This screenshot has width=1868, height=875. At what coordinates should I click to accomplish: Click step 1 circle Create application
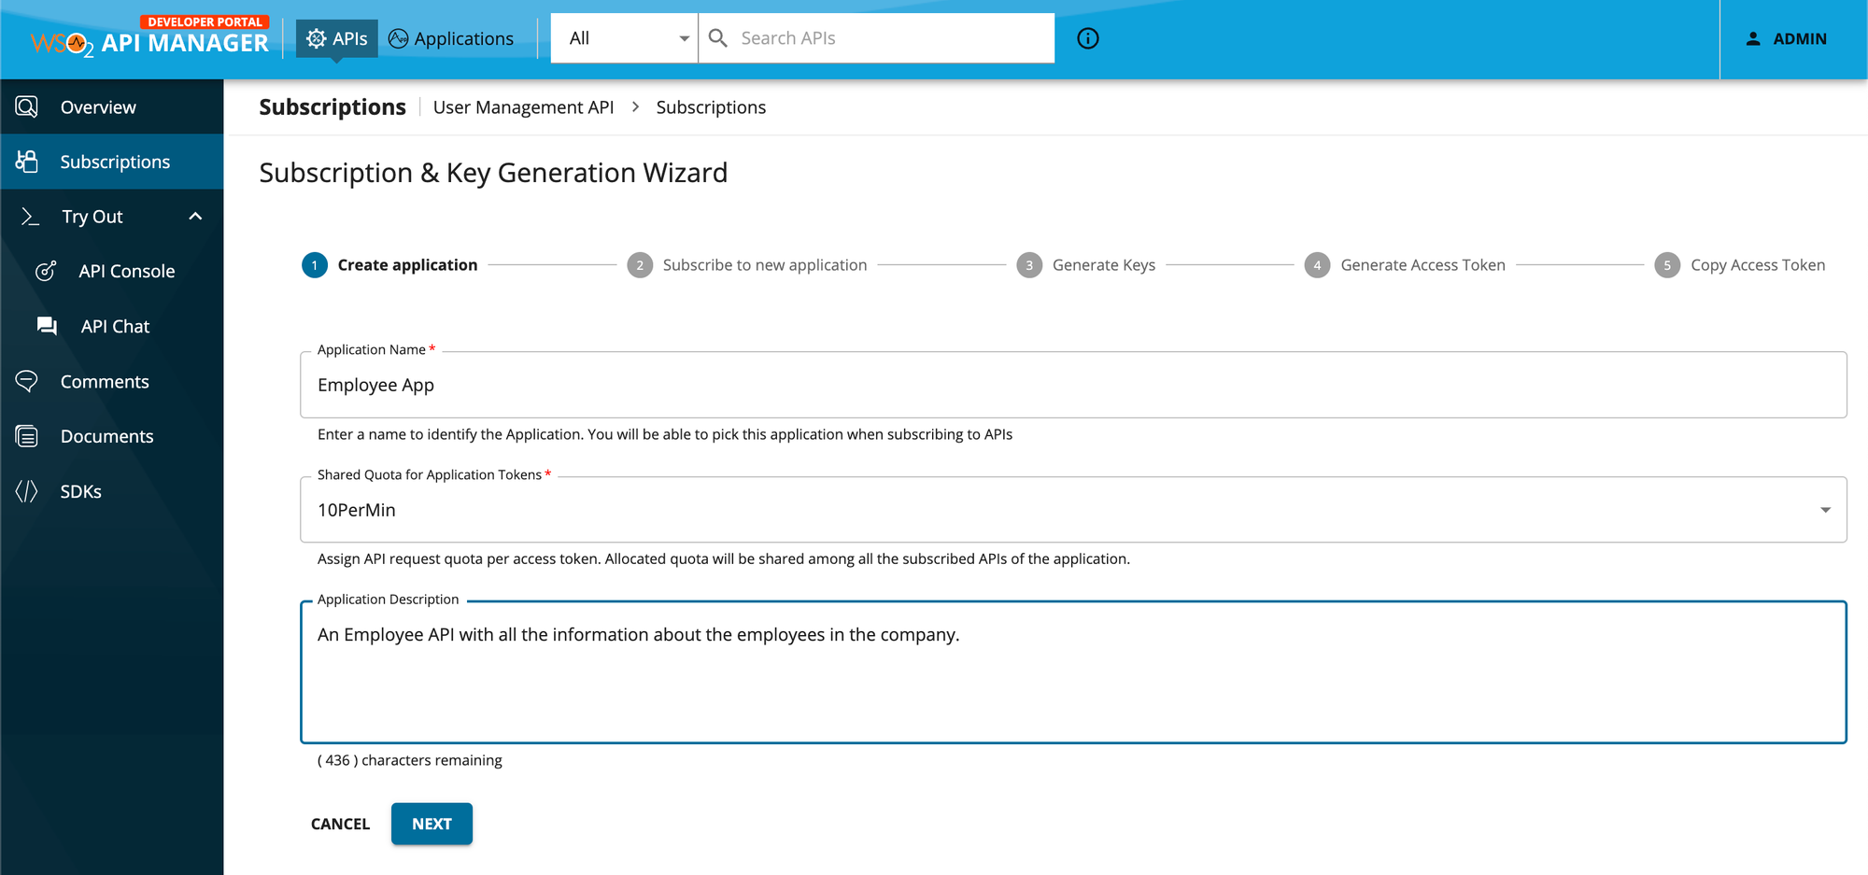(315, 265)
